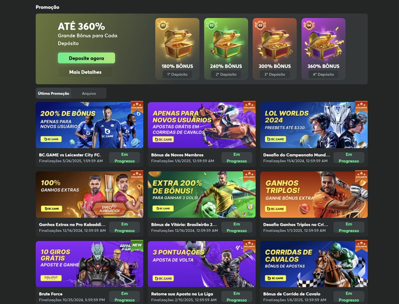Choose the purple 360% bonus chest
Screen dimensions: 399x304
323,49
